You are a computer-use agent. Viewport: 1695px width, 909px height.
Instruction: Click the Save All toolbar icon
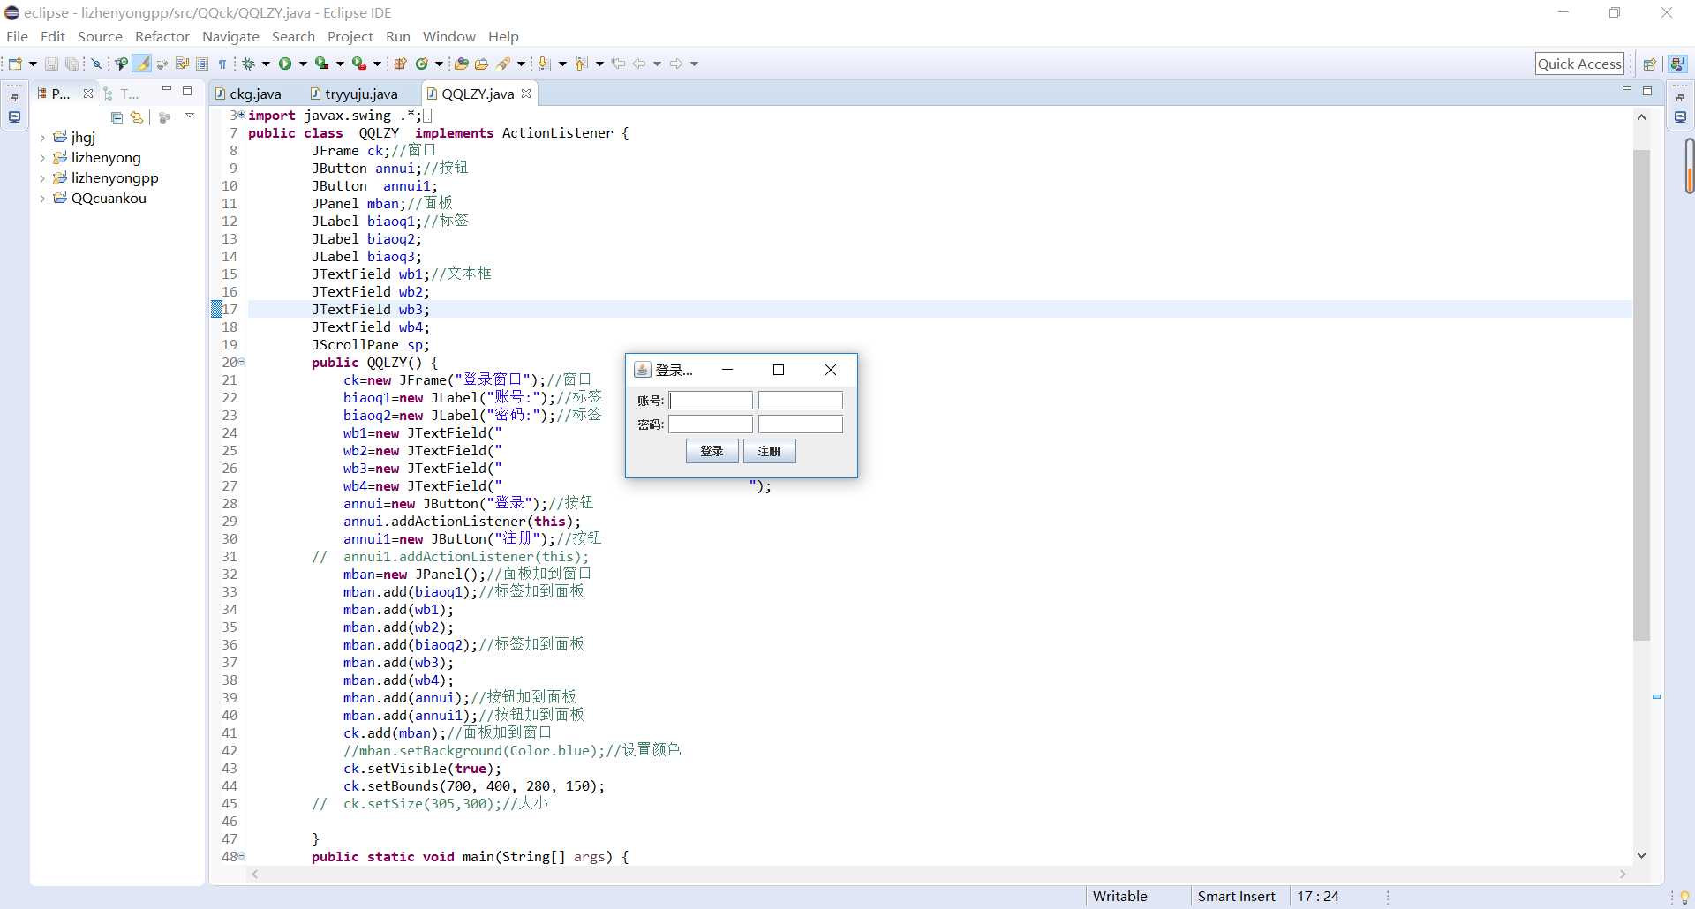point(72,64)
